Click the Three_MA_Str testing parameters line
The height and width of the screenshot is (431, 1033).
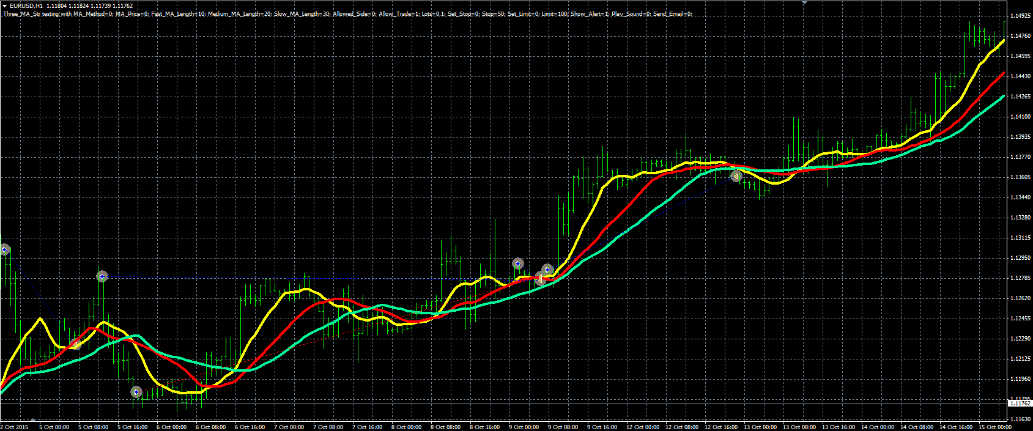347,14
